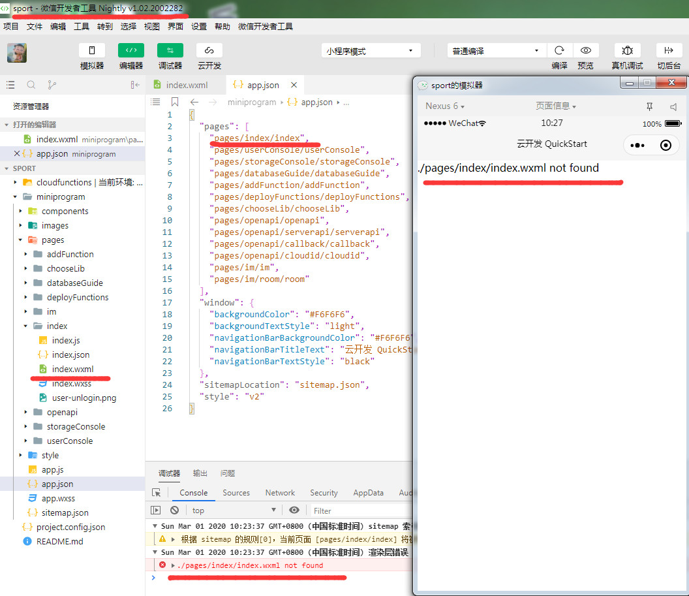Pin the simulator window
This screenshot has width=689, height=596.
pos(649,106)
